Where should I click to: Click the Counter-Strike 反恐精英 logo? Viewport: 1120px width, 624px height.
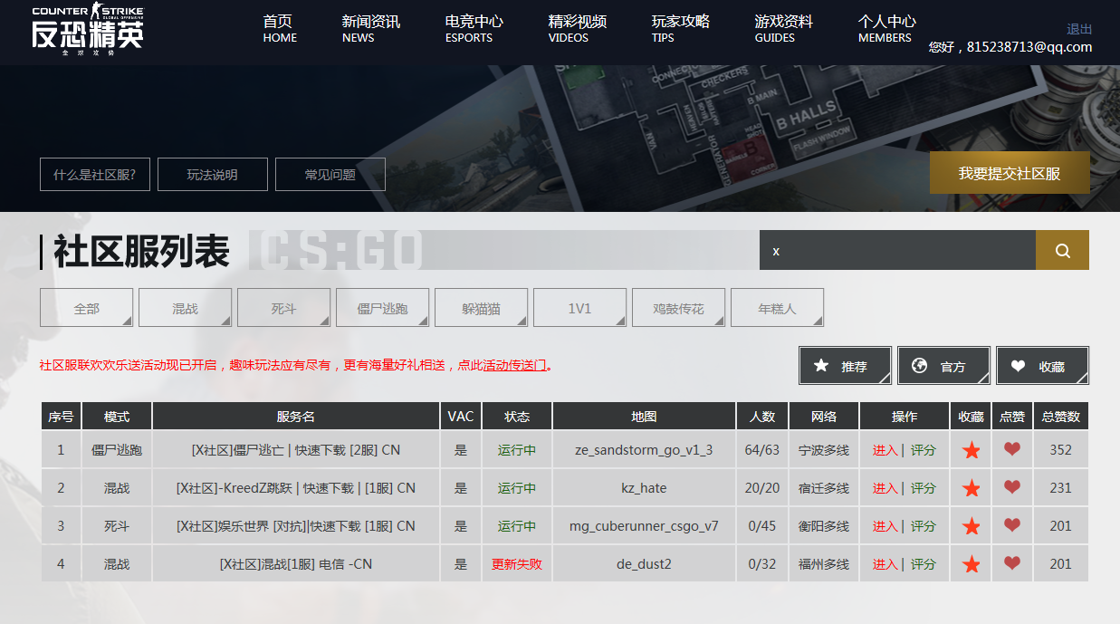tap(86, 30)
